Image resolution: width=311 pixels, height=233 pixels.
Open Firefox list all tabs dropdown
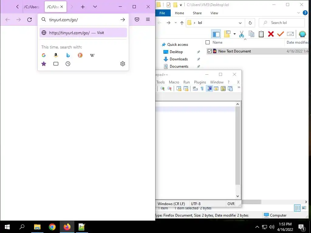click(x=95, y=7)
